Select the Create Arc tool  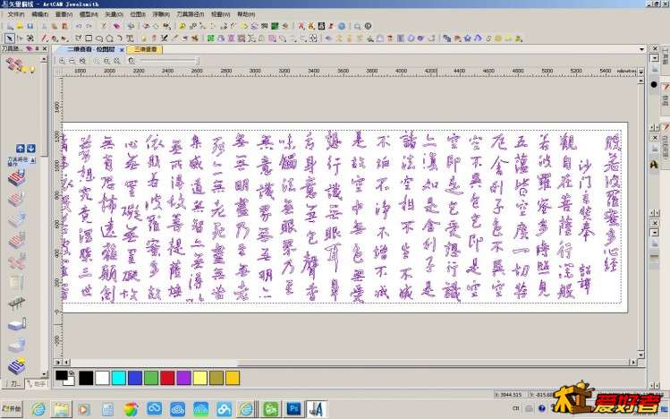(x=120, y=38)
